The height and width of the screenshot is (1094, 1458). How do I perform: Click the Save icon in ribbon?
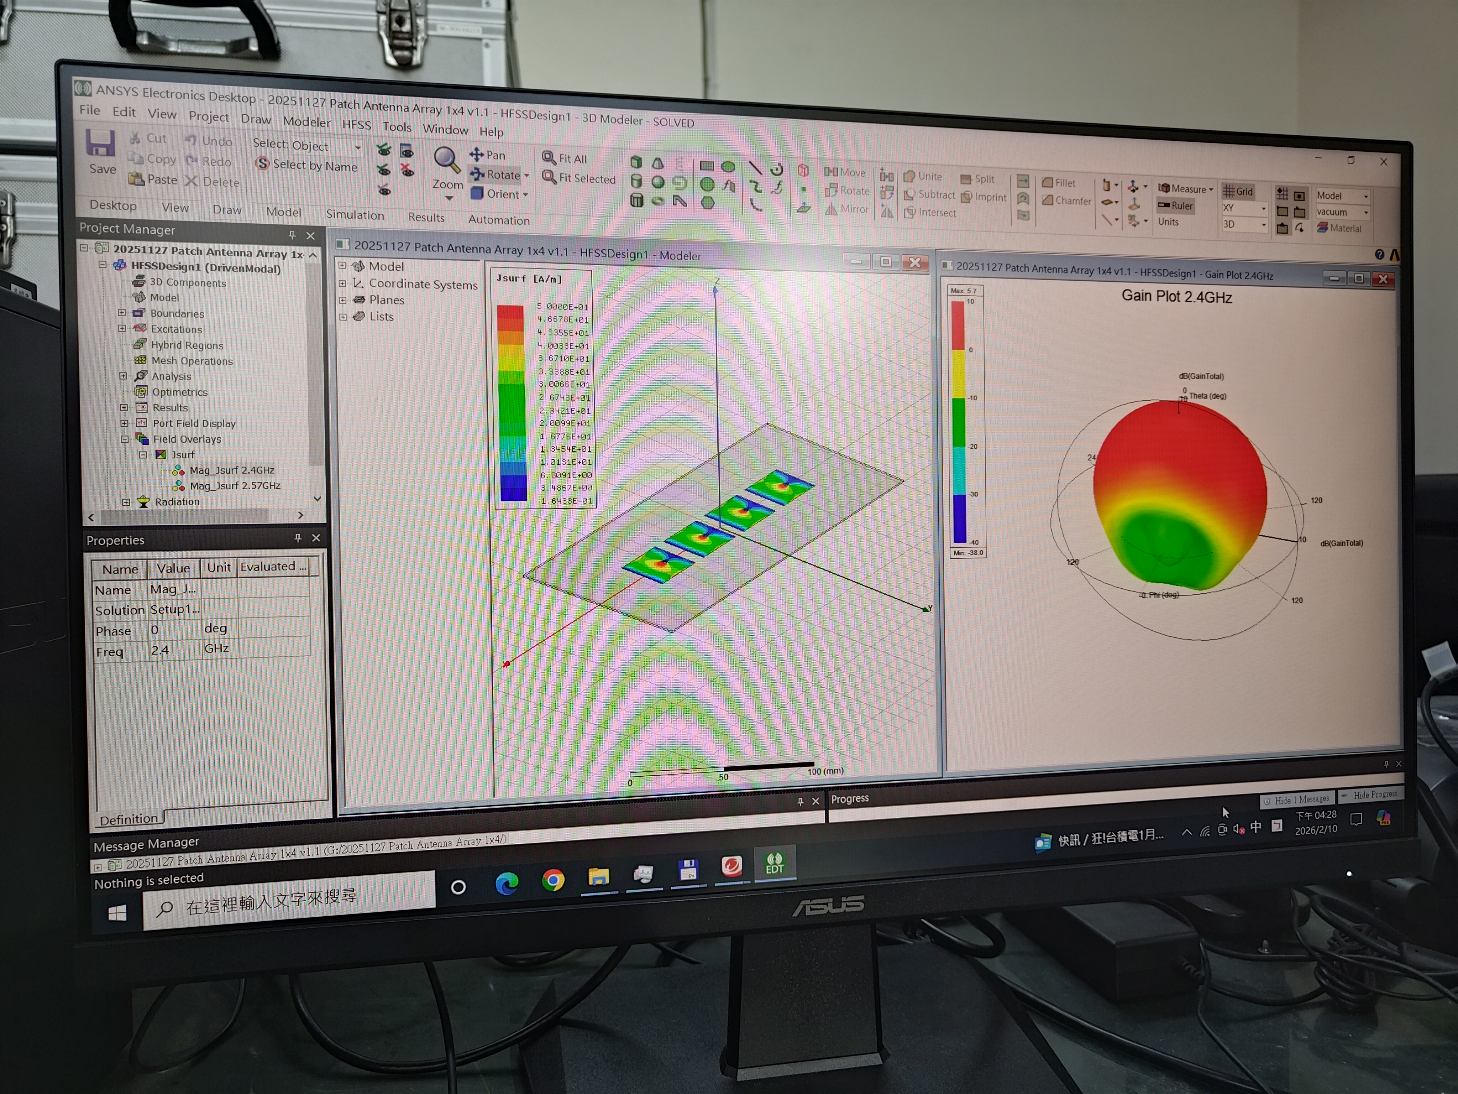[100, 143]
